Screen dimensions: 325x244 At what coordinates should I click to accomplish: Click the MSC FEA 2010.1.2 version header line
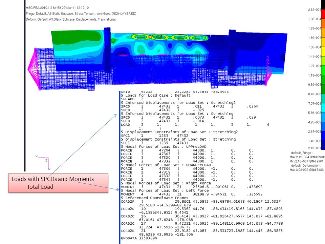(57, 8)
